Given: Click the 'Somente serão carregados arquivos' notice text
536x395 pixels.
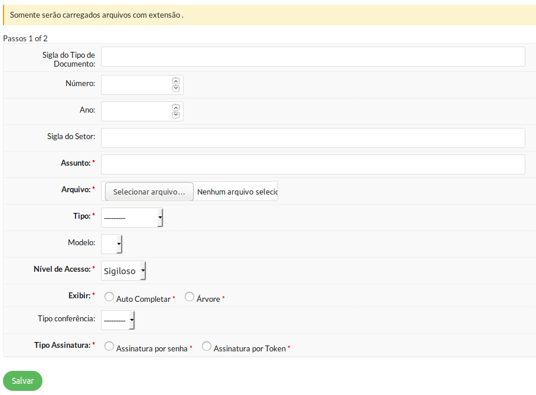Looking at the screenshot, I should 97,15.
